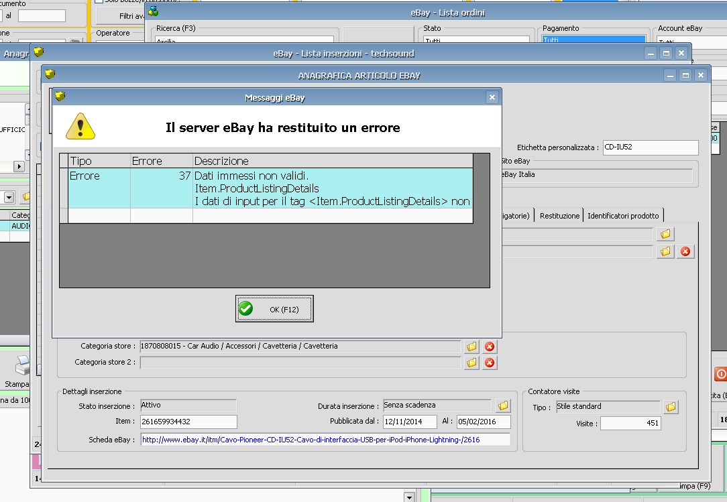727x502 pixels.
Task: Click the Descrizione column header
Action: tap(333, 161)
